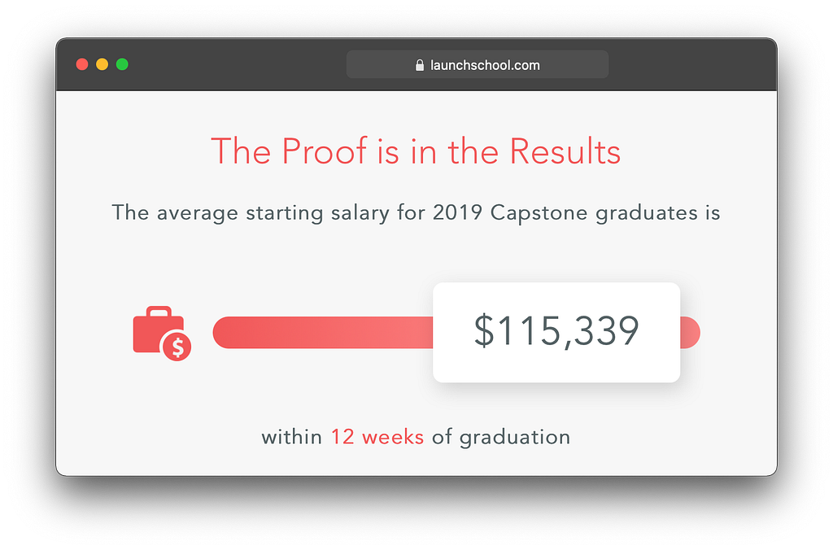The image size is (833, 550).
Task: Click the right end cap of salary bar
Action: point(690,333)
